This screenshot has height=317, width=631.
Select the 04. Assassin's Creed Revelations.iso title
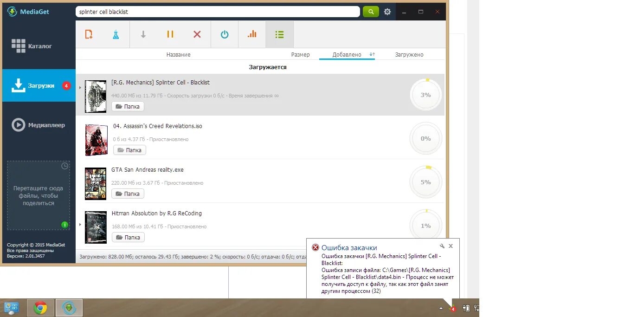158,126
